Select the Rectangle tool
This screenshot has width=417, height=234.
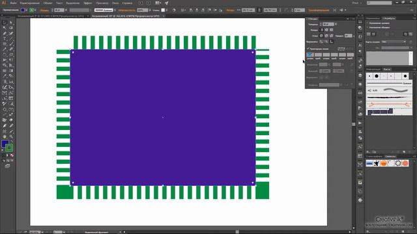coord(5,44)
